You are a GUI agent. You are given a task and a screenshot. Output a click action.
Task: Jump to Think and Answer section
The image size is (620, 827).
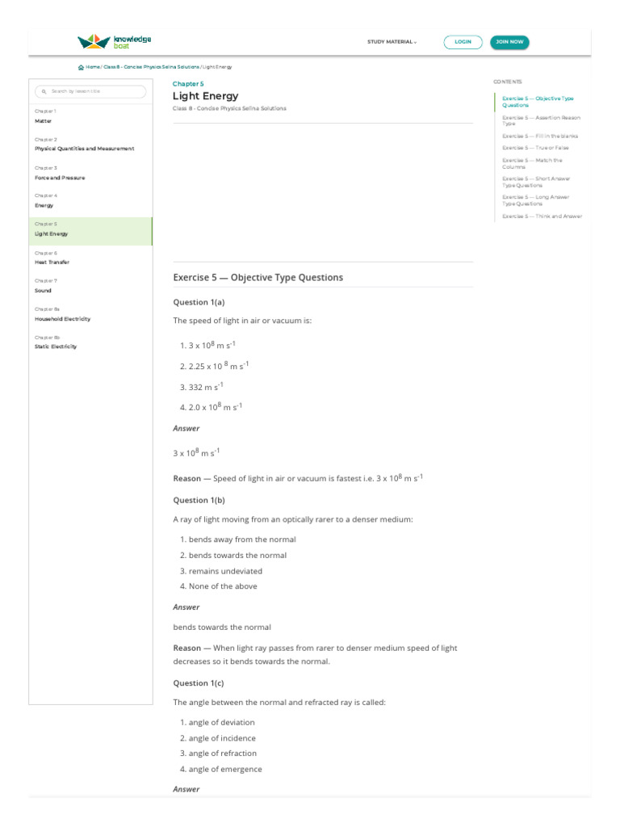click(x=542, y=216)
